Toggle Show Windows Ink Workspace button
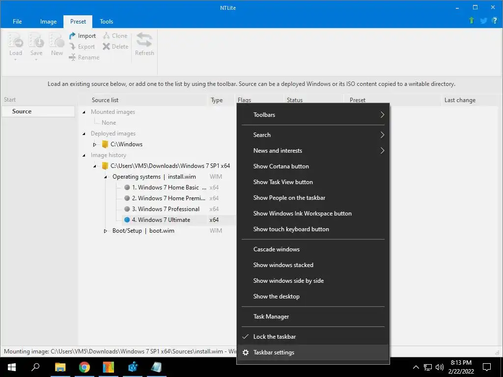 pyautogui.click(x=313, y=214)
